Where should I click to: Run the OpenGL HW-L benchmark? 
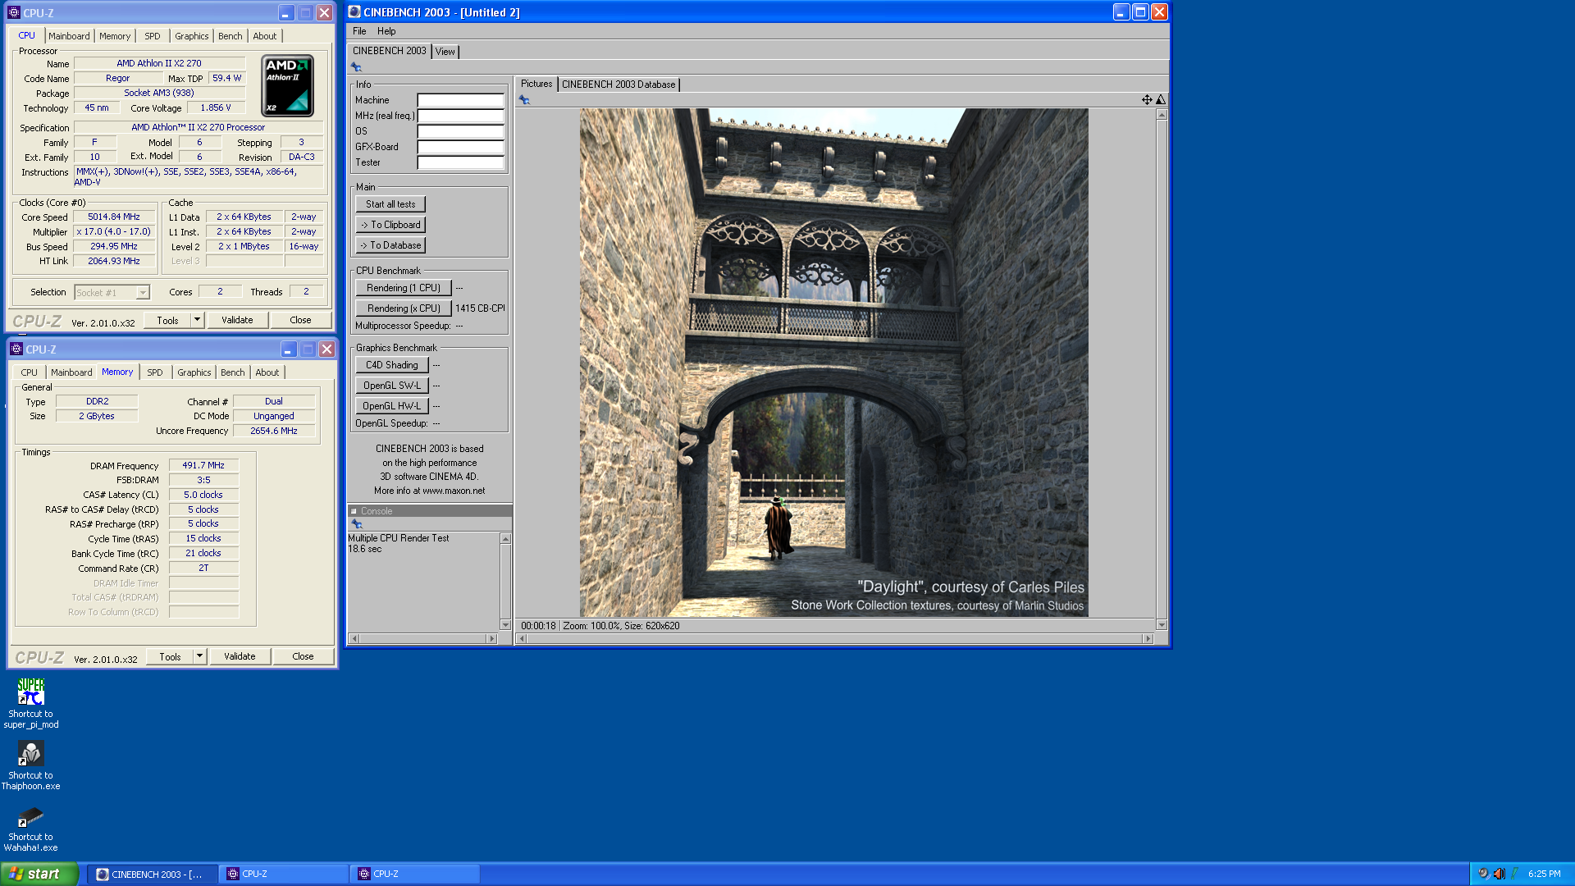point(392,406)
